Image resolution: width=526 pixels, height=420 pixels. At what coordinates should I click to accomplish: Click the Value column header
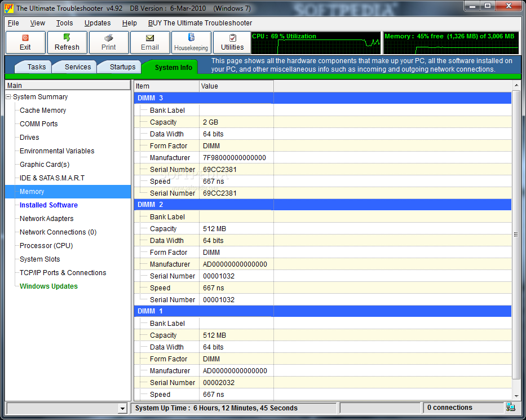click(x=236, y=86)
